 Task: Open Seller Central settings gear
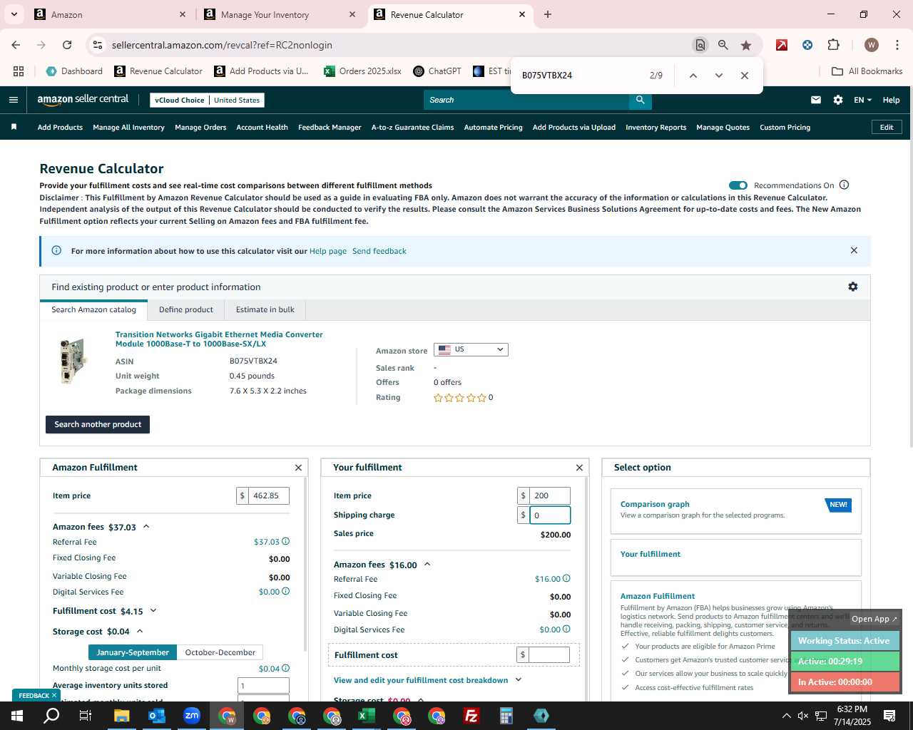point(838,100)
